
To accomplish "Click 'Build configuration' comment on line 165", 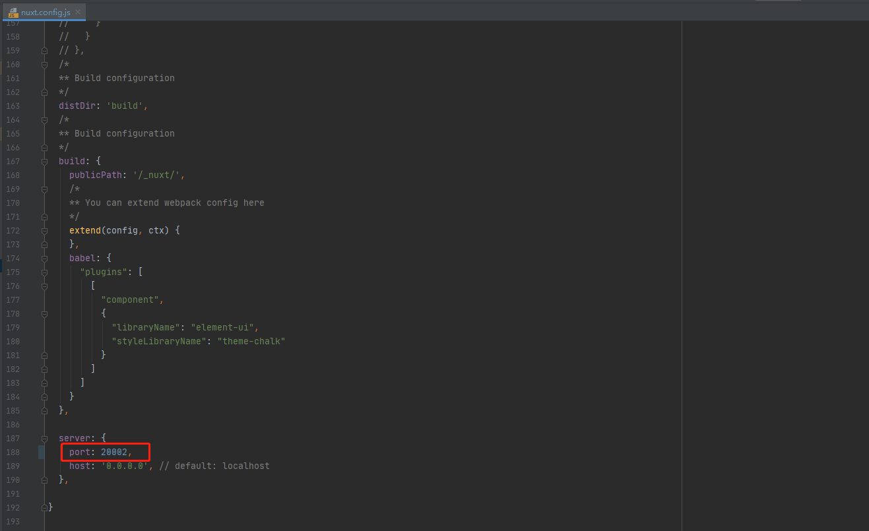I will pyautogui.click(x=125, y=133).
